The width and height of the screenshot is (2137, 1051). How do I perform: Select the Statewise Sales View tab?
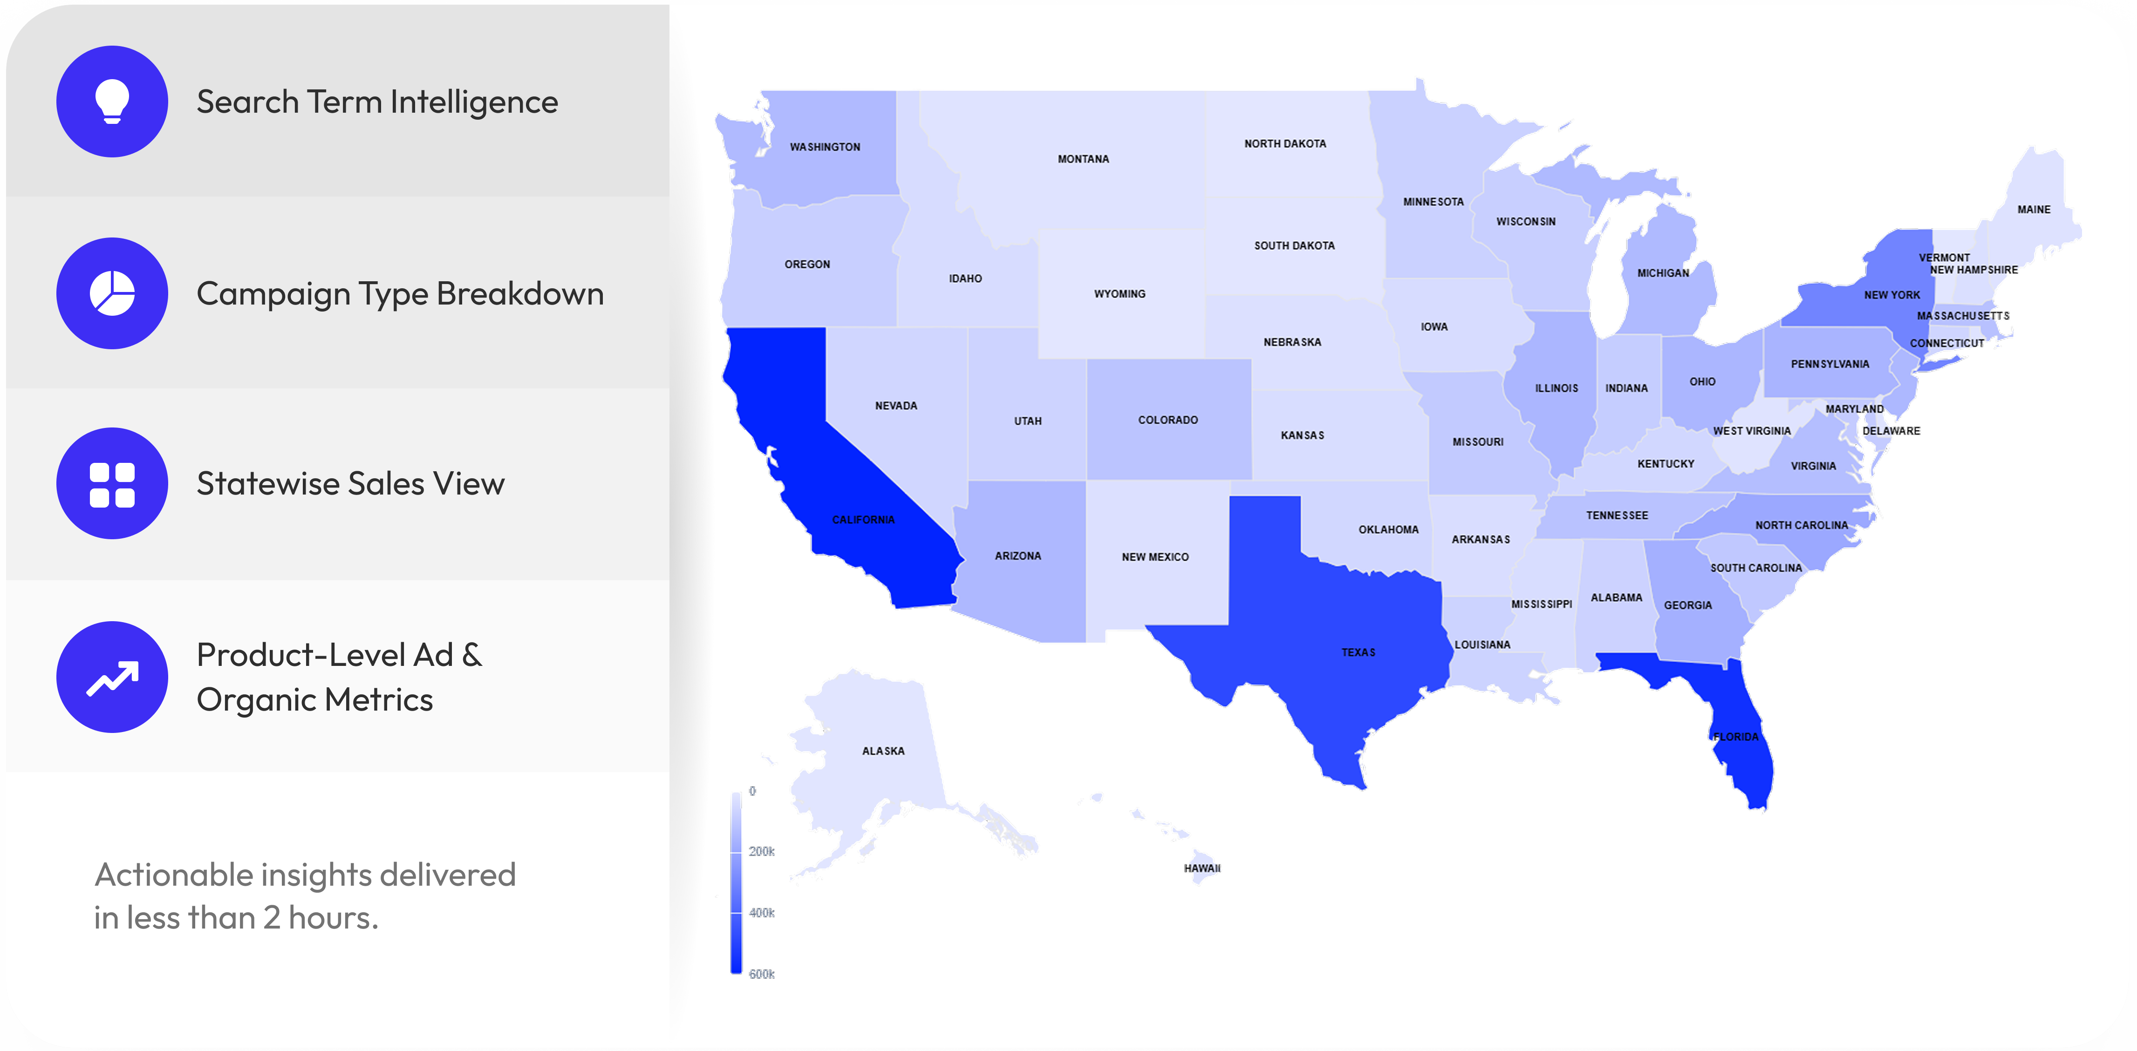(350, 484)
